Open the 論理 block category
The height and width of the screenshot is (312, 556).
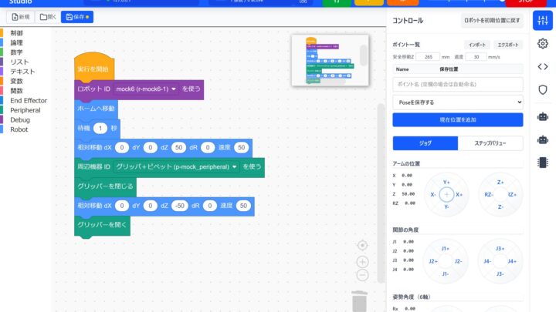[17, 42]
